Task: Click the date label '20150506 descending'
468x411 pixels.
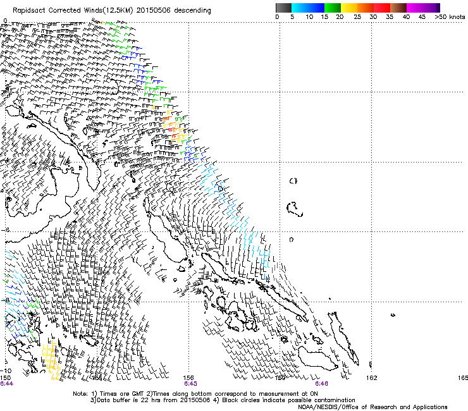Action: tap(174, 11)
